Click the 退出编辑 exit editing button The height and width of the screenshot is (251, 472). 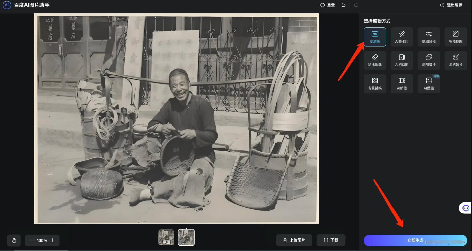[x=451, y=5]
